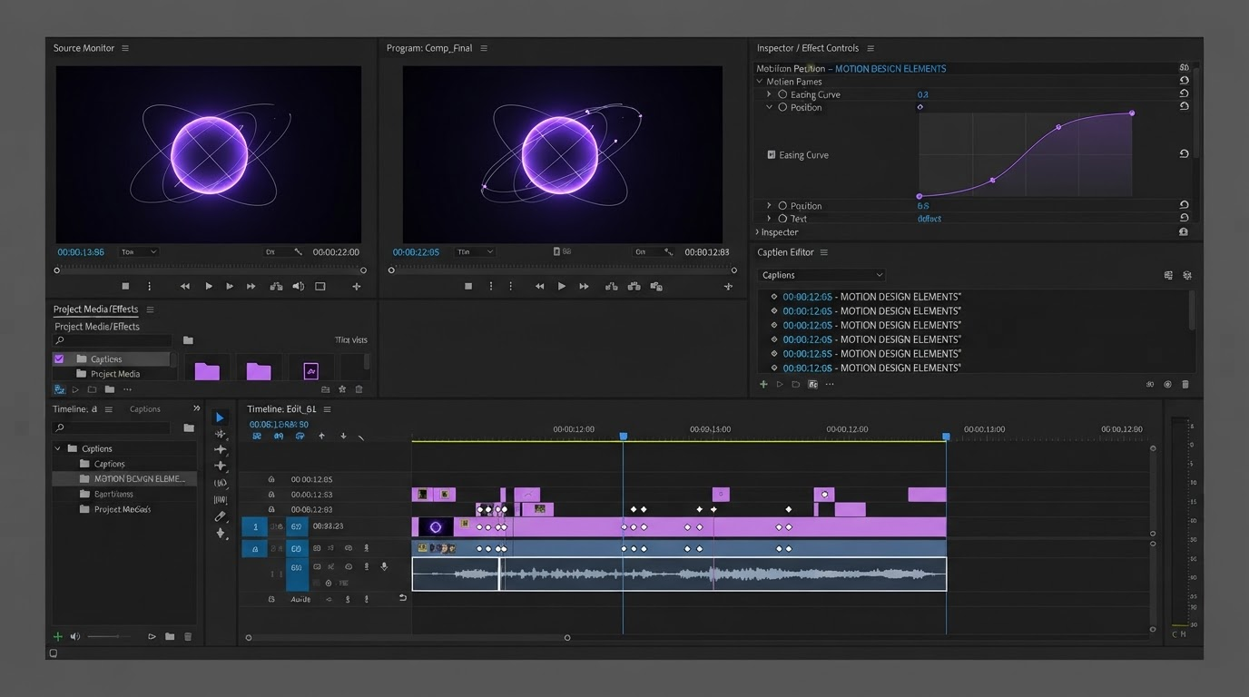1249x697 pixels.
Task: Toggle the blue track 1 target button
Action: pyautogui.click(x=255, y=526)
